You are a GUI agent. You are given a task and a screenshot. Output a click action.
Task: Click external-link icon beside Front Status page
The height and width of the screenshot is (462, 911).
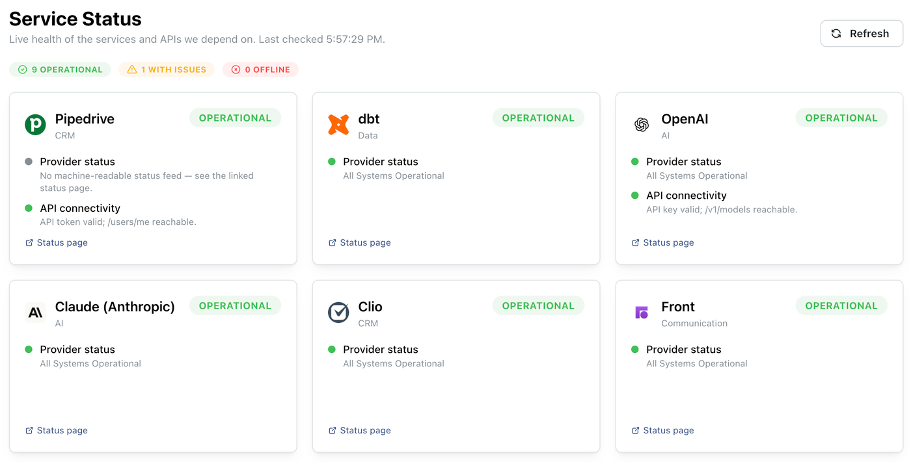point(636,431)
